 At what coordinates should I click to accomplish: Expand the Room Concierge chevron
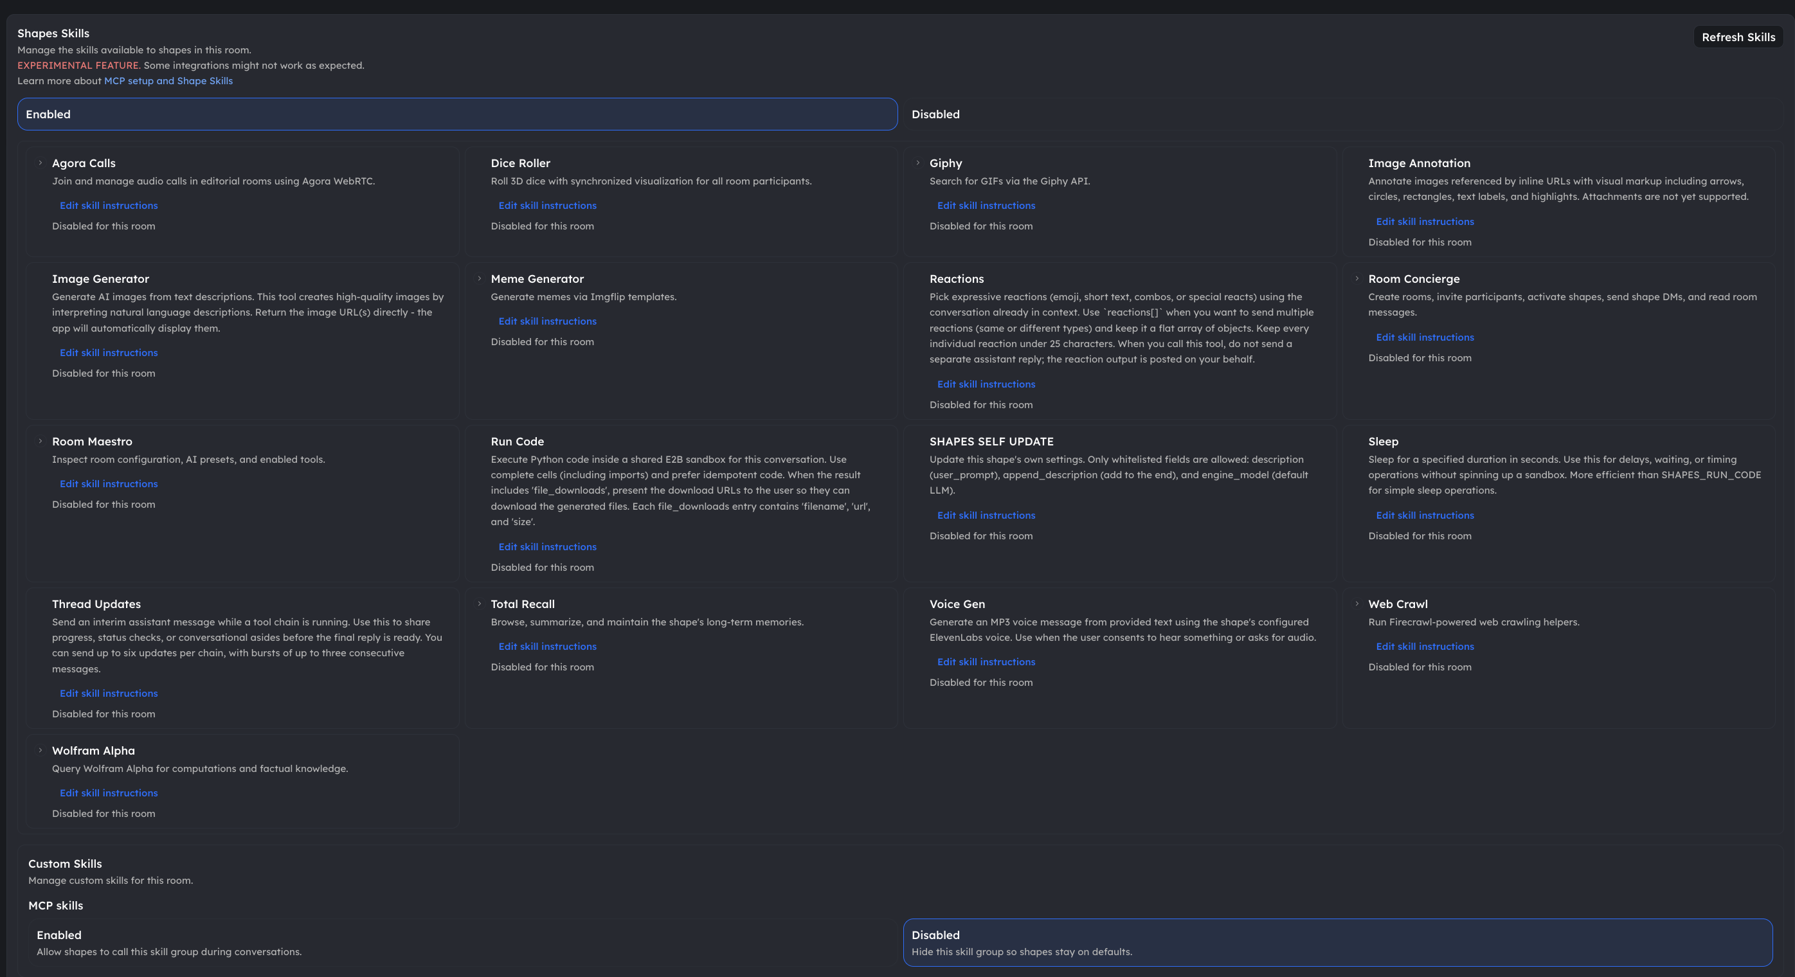1357,279
